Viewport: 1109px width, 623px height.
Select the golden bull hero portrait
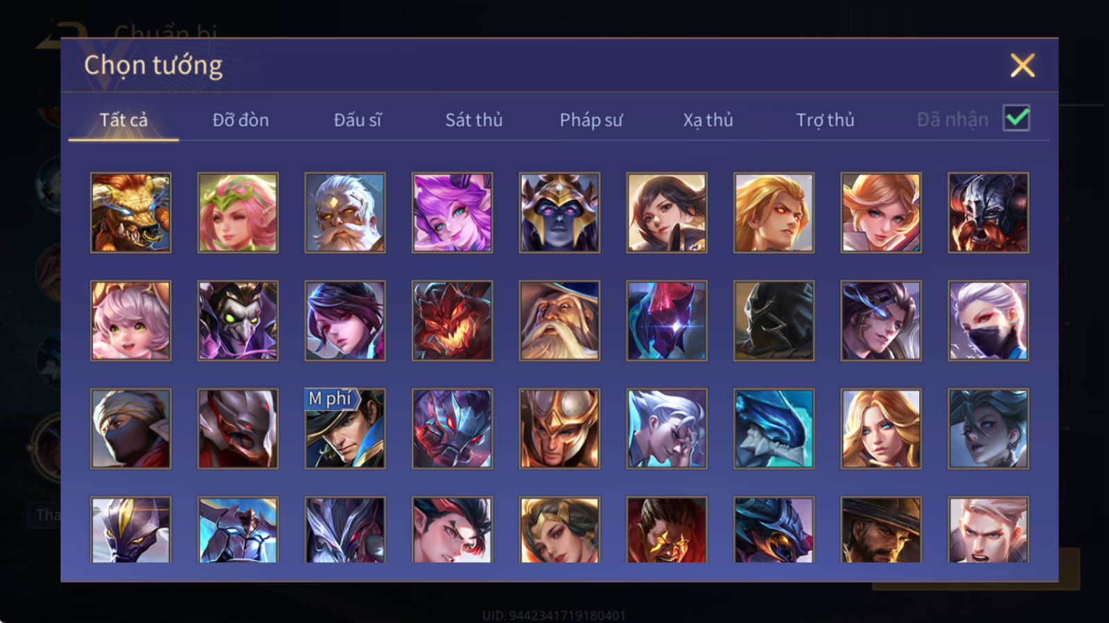point(130,213)
